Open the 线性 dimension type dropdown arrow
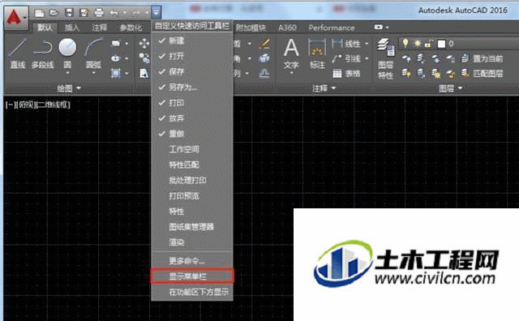This screenshot has height=321, width=519. [367, 43]
